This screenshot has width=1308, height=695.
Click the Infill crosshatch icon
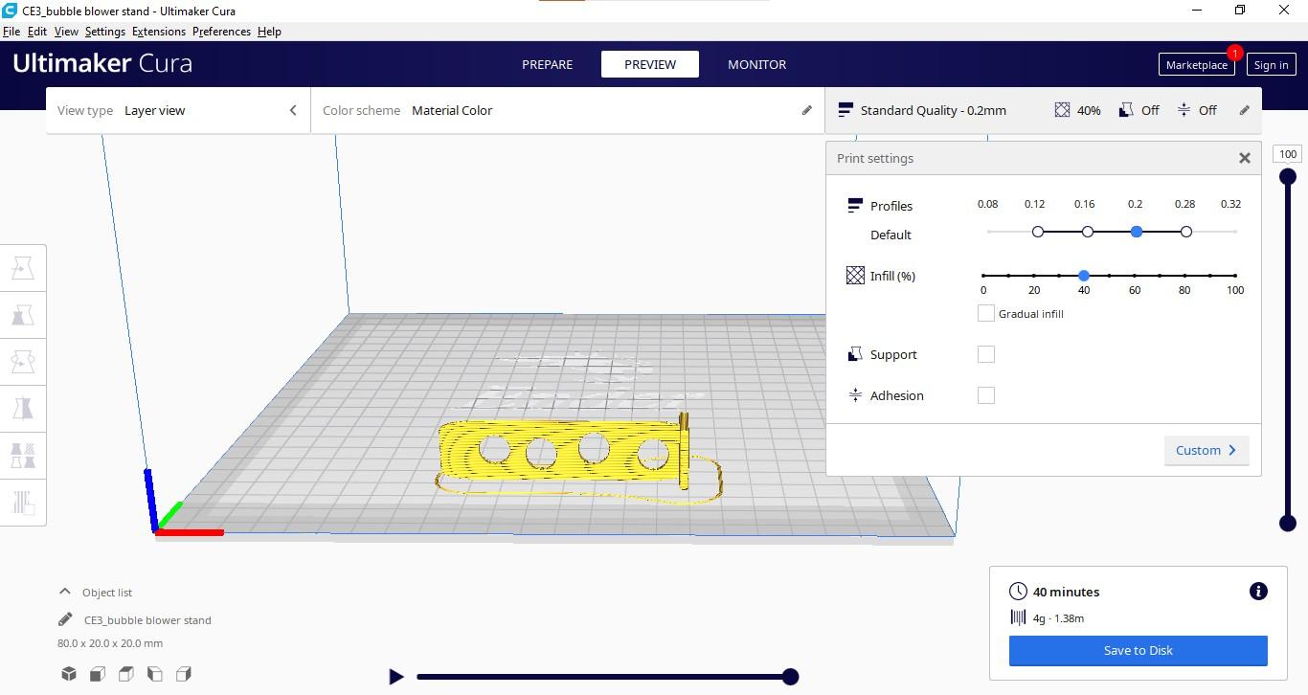(855, 276)
